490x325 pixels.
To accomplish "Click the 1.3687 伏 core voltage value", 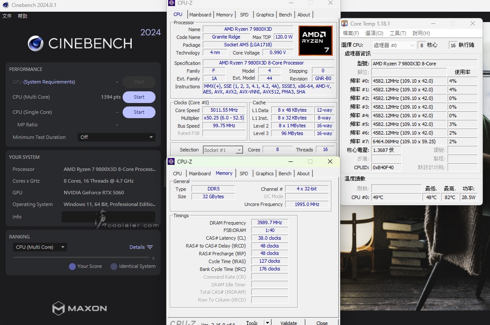I will 386,150.
